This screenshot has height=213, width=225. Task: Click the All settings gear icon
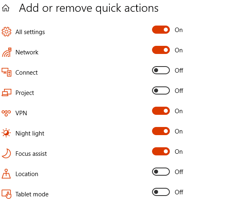[x=6, y=32]
